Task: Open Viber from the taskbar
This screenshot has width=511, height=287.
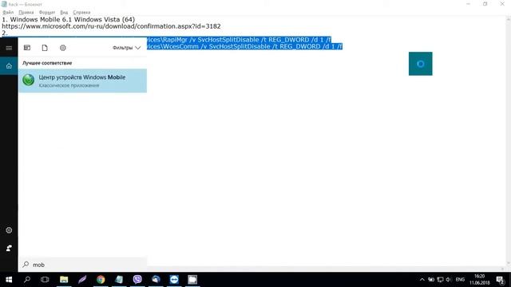Action: [x=137, y=280]
